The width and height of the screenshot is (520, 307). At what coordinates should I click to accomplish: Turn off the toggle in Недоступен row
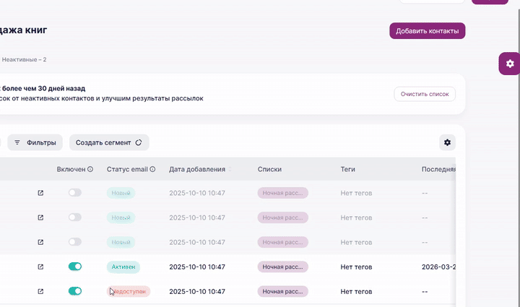pos(75,291)
